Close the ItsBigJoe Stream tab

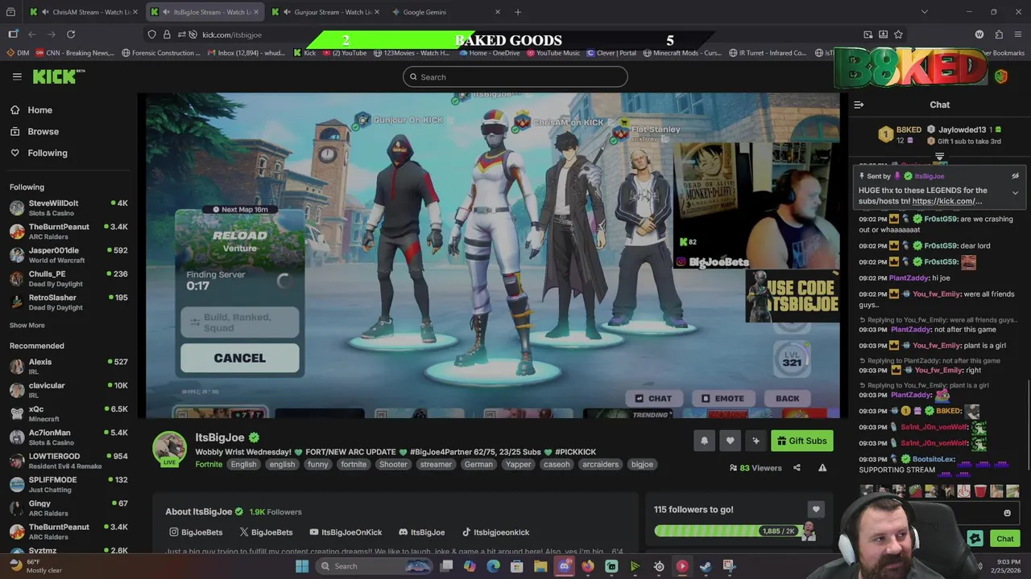pos(256,12)
